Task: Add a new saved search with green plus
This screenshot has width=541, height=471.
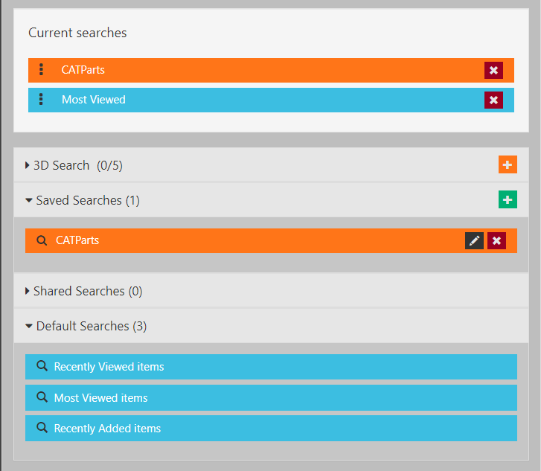Action: [x=508, y=199]
